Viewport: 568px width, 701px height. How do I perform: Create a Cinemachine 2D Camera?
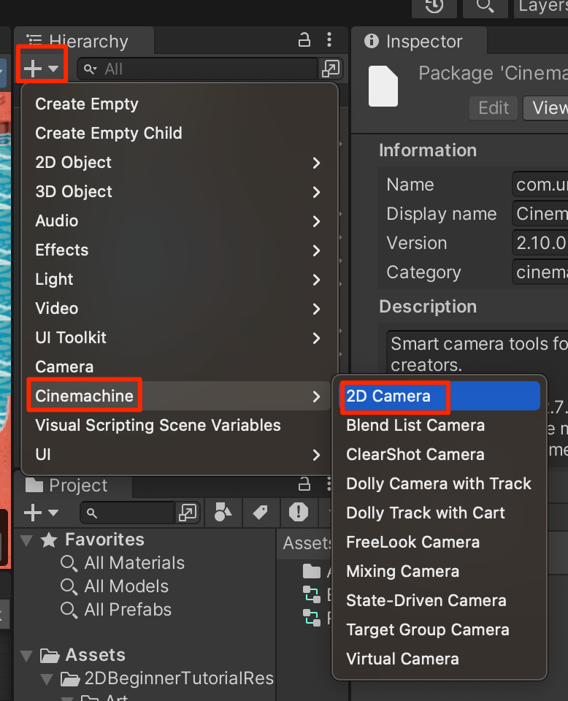440,396
